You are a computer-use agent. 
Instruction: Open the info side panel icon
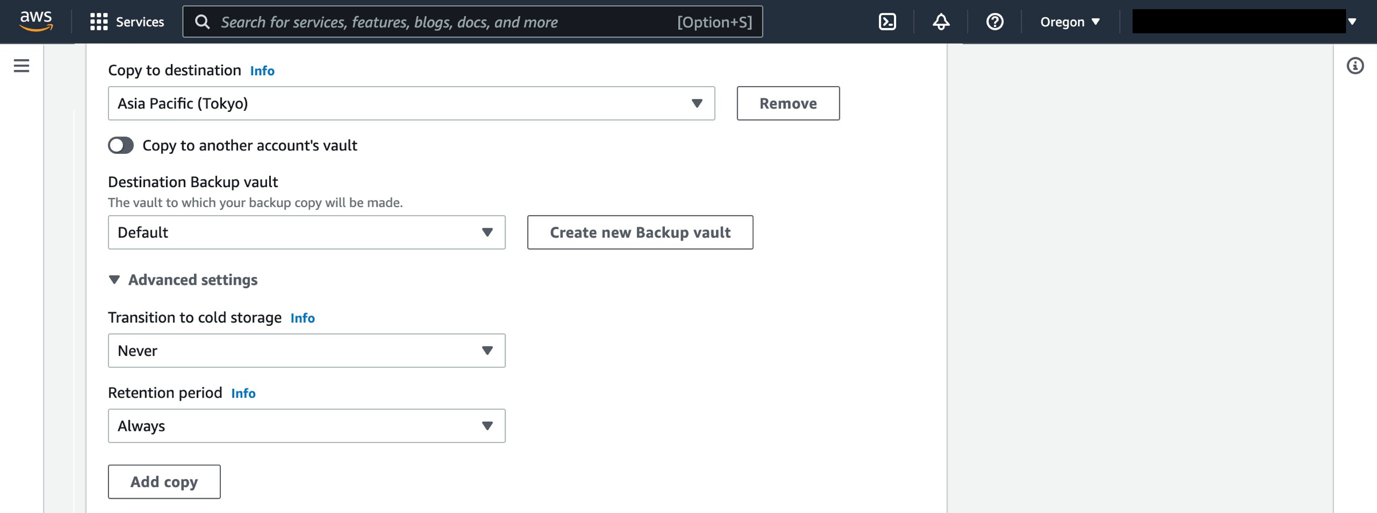1355,65
